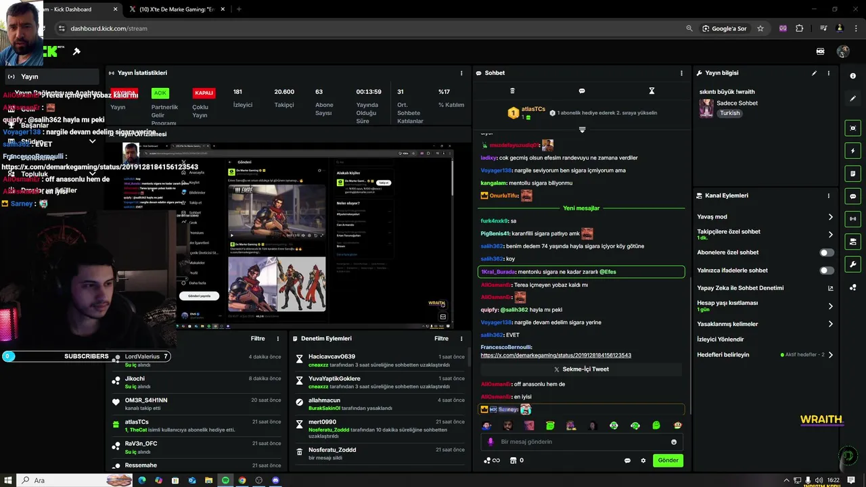The width and height of the screenshot is (866, 487).
Task: Open Yayın İstatistikleri three-dot menu
Action: pyautogui.click(x=461, y=73)
